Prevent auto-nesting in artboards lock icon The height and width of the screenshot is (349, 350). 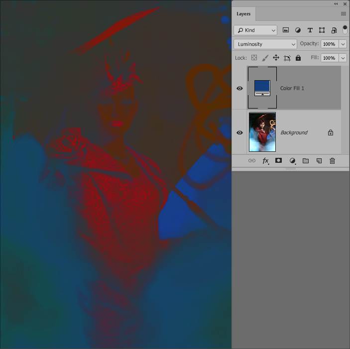(x=287, y=58)
